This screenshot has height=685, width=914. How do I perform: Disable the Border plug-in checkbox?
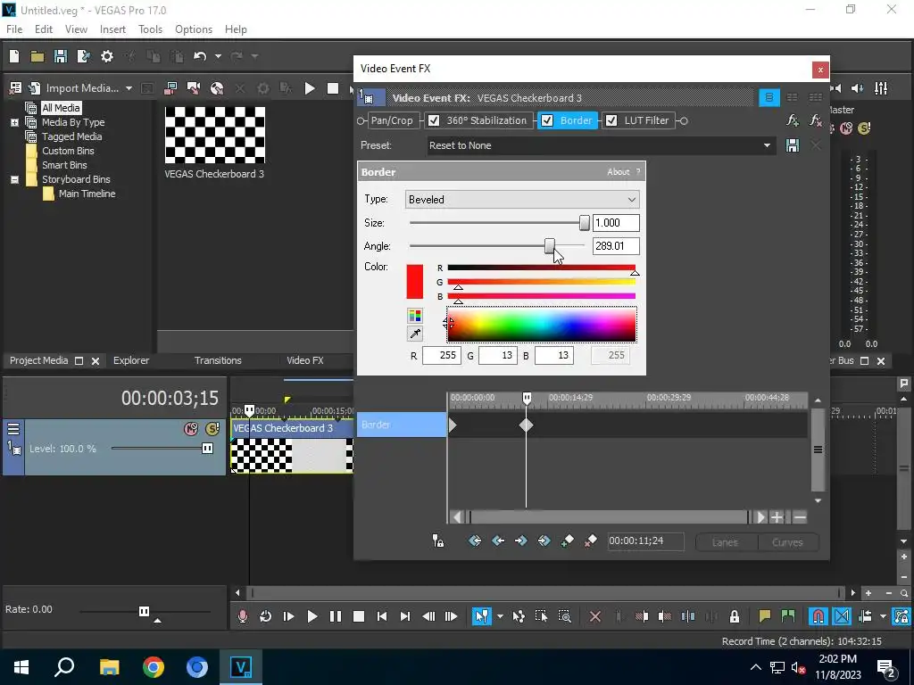click(547, 120)
